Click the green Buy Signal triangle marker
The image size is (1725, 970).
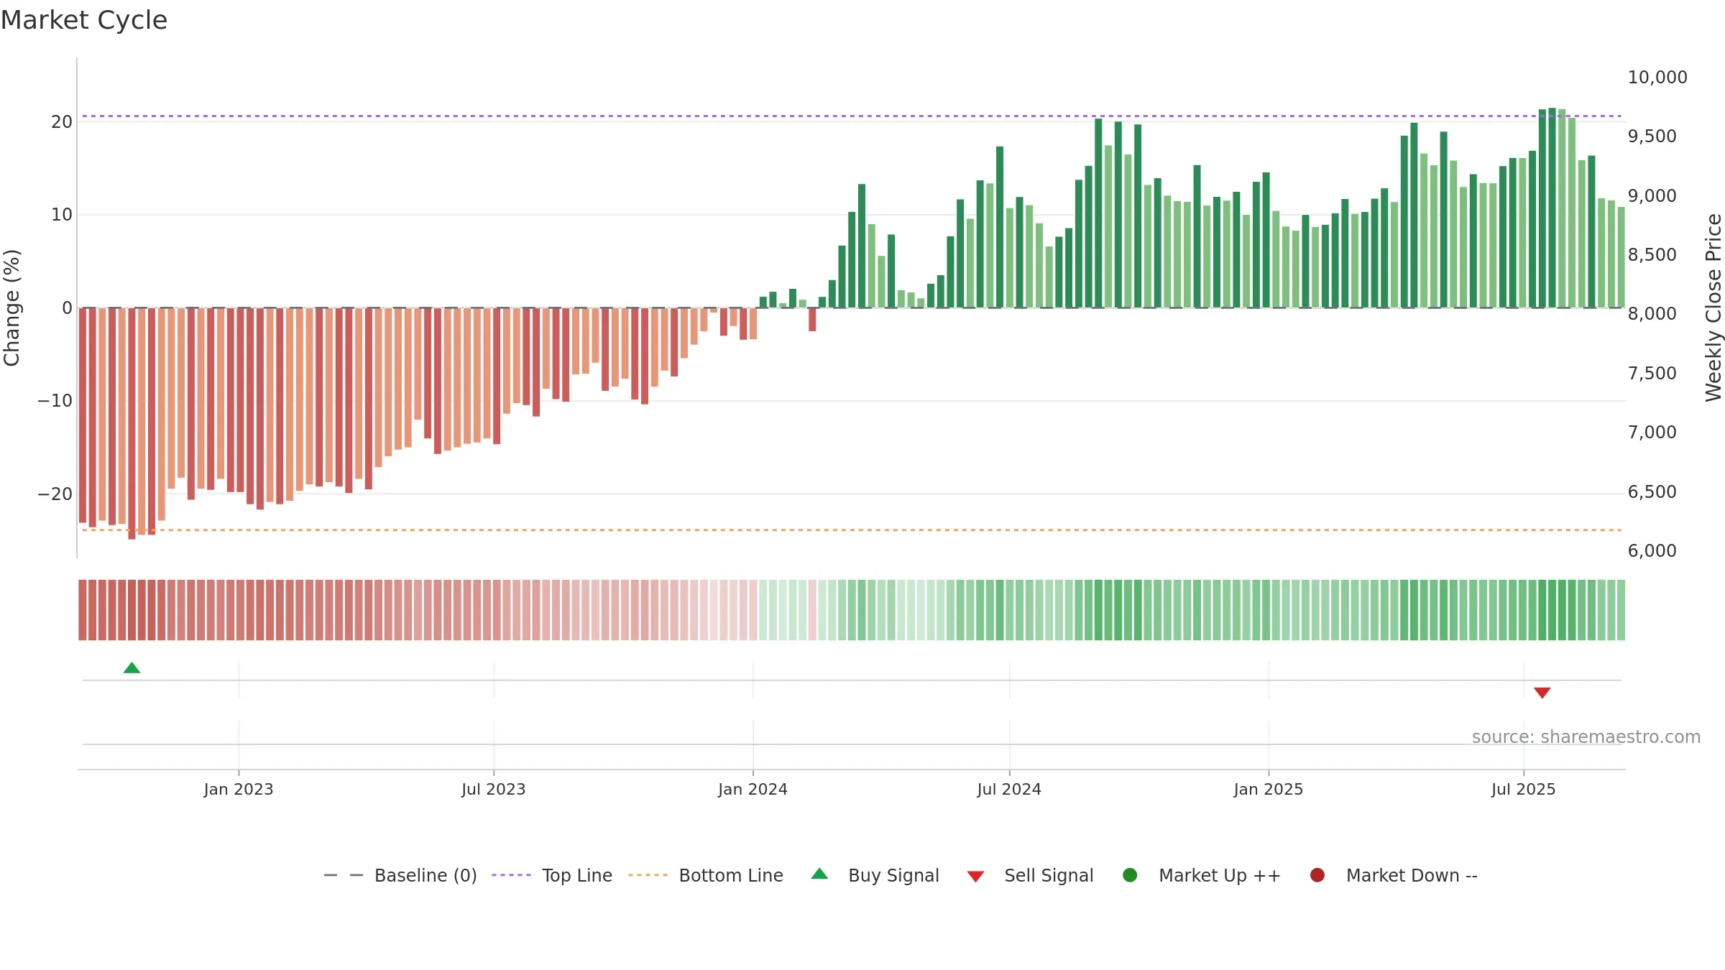pos(132,668)
